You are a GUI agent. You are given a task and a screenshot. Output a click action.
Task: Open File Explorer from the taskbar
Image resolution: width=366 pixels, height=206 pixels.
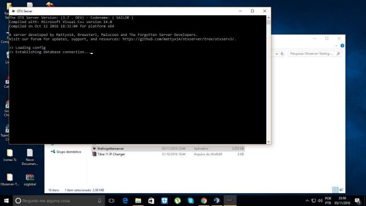click(x=138, y=200)
